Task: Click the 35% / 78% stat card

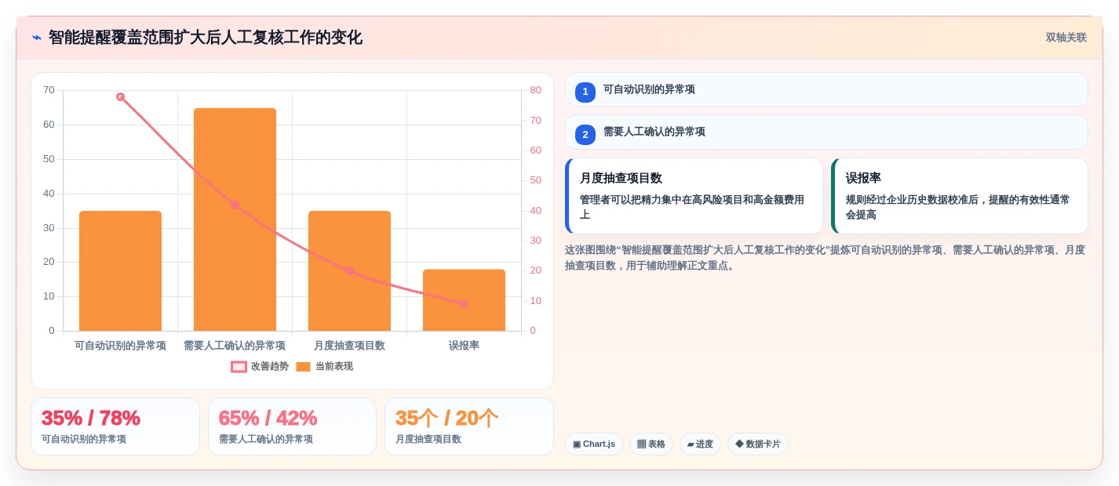Action: (x=115, y=426)
